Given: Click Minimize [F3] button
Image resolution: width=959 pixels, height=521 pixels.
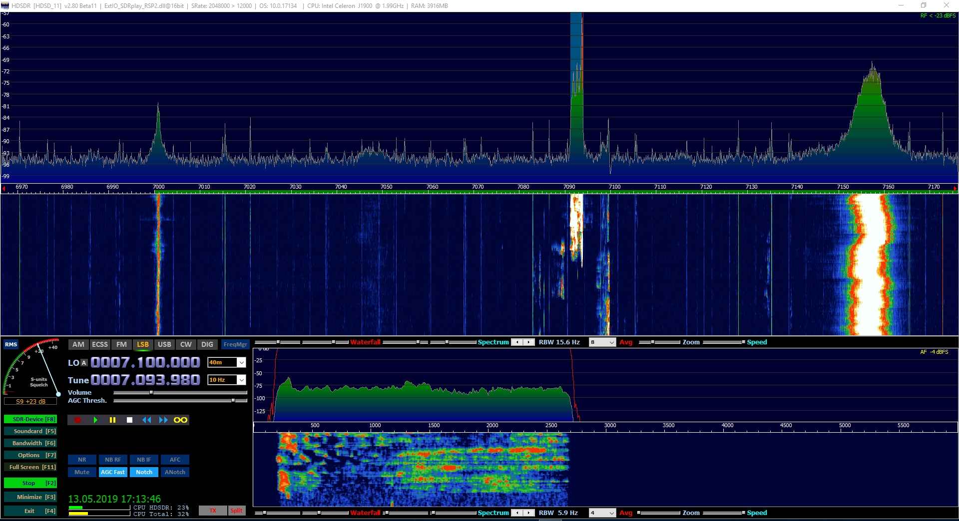Looking at the screenshot, I should click(x=30, y=497).
